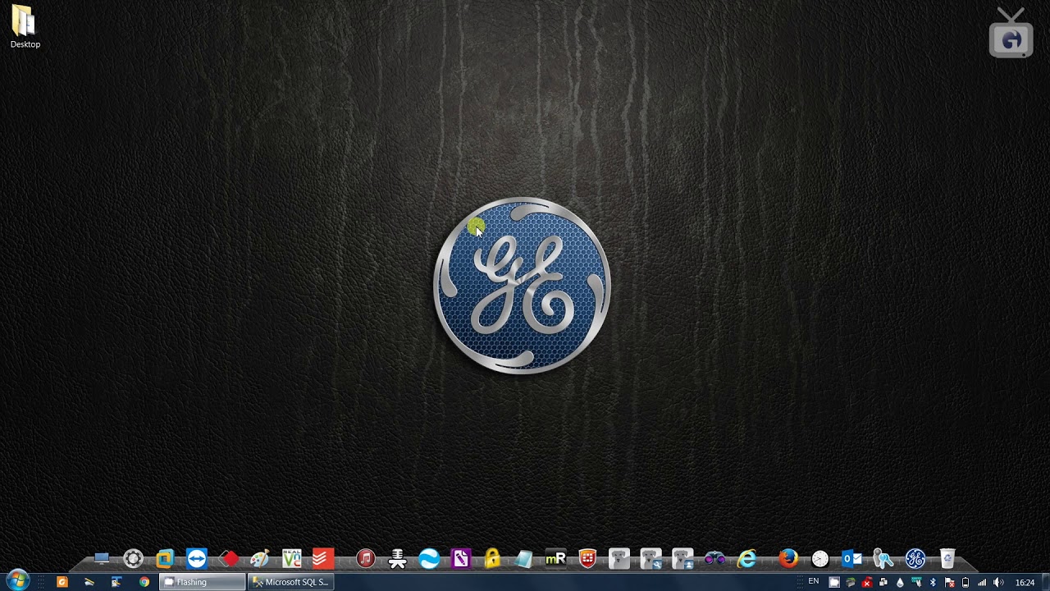1050x591 pixels.
Task: Open the notepad dock icon
Action: point(523,559)
